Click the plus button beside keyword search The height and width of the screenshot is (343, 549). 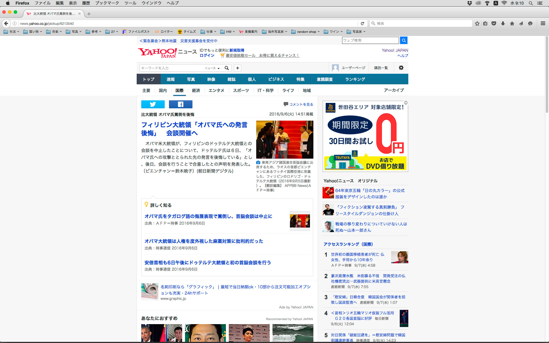[x=237, y=68]
